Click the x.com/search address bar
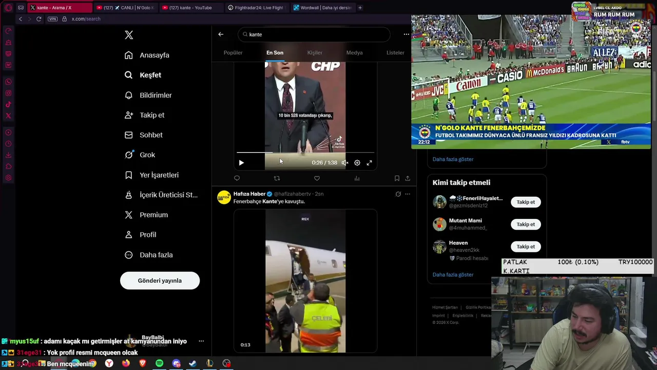 86,19
